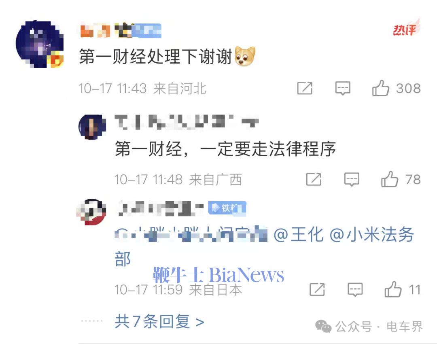This screenshot has width=437, height=344.
Task: Tap the reply text 一定要走法律程序
Action: [268, 149]
